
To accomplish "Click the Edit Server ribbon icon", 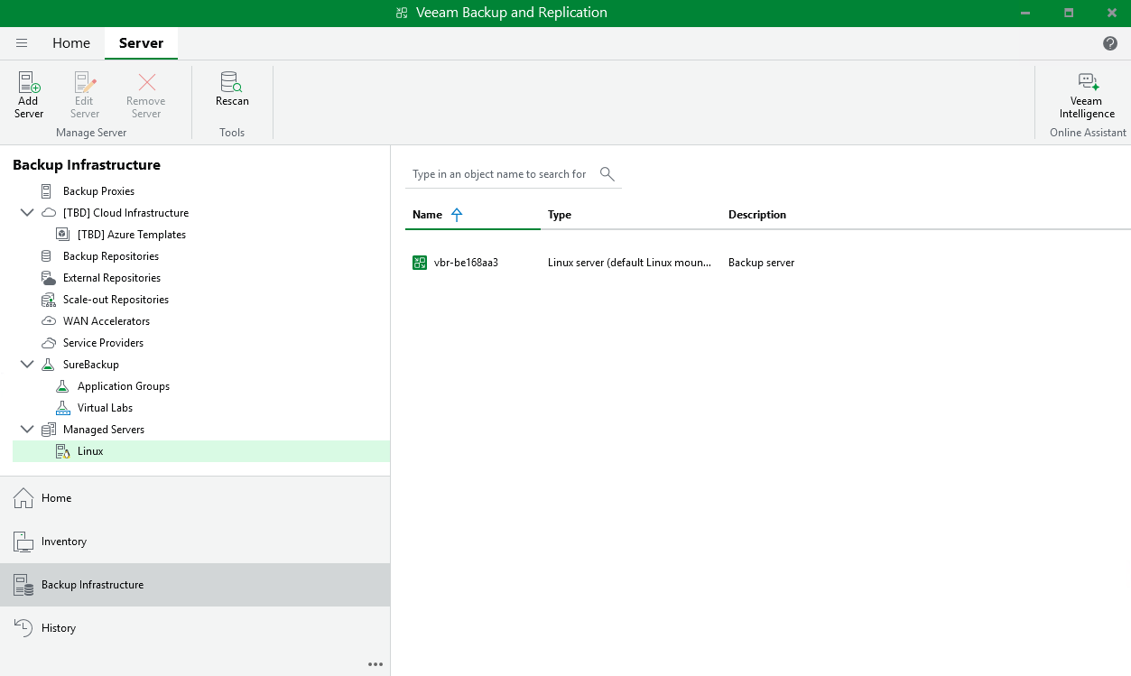I will point(85,83).
